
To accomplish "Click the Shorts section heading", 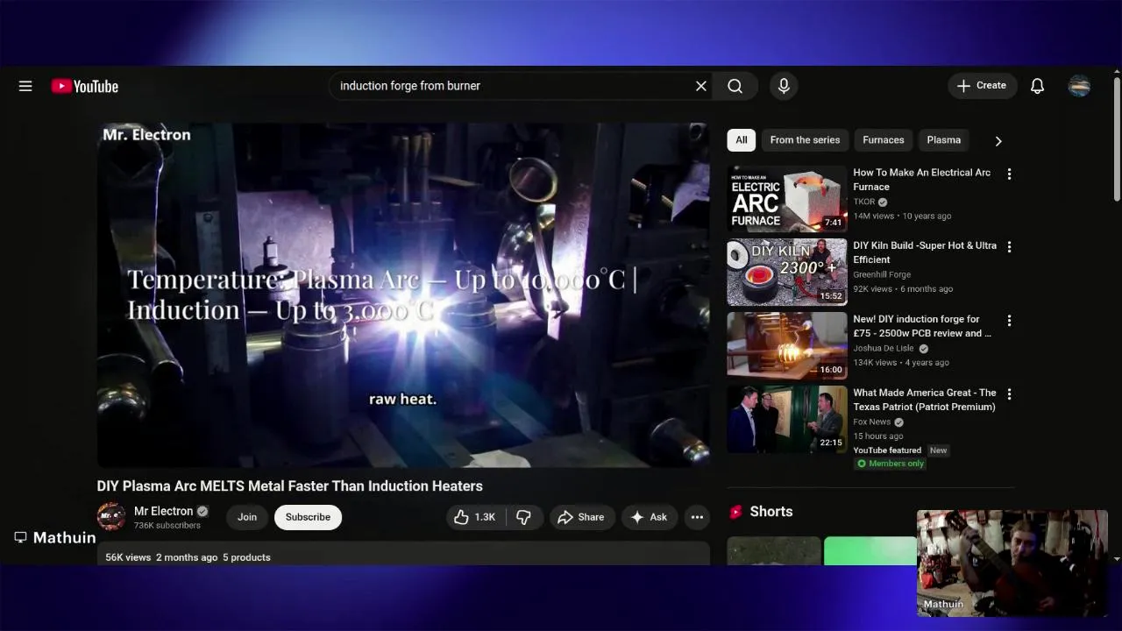I will (771, 512).
